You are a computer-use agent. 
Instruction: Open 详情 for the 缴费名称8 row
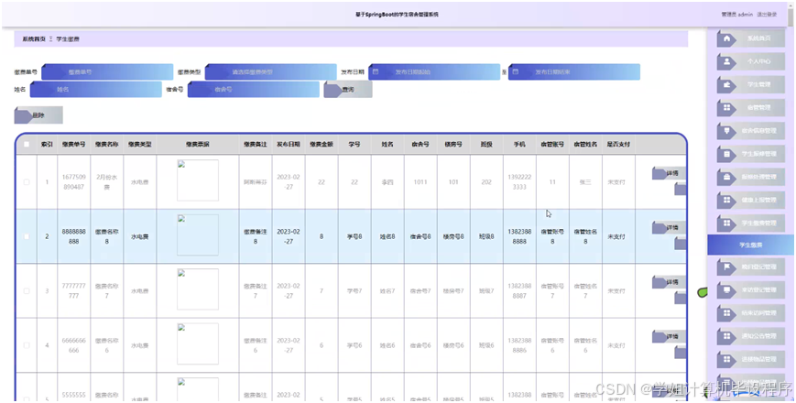coord(669,228)
